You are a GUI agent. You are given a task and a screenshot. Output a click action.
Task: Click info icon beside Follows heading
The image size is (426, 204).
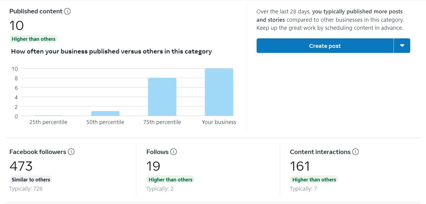pyautogui.click(x=174, y=152)
